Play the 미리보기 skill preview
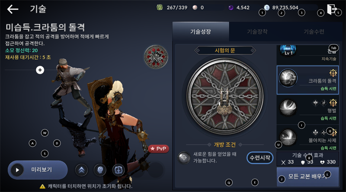This screenshot has width=346, height=192. pyautogui.click(x=38, y=170)
